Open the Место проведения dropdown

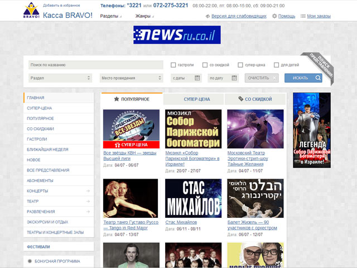[131, 78]
